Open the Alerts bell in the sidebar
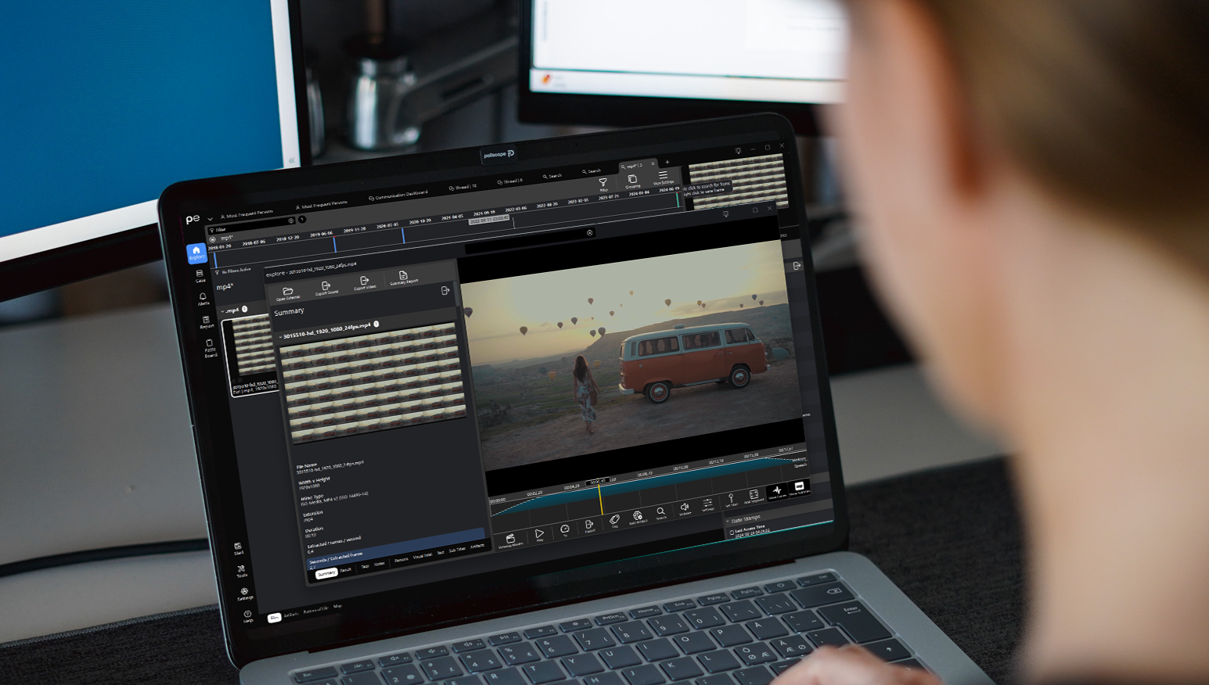The height and width of the screenshot is (685, 1209). click(203, 299)
